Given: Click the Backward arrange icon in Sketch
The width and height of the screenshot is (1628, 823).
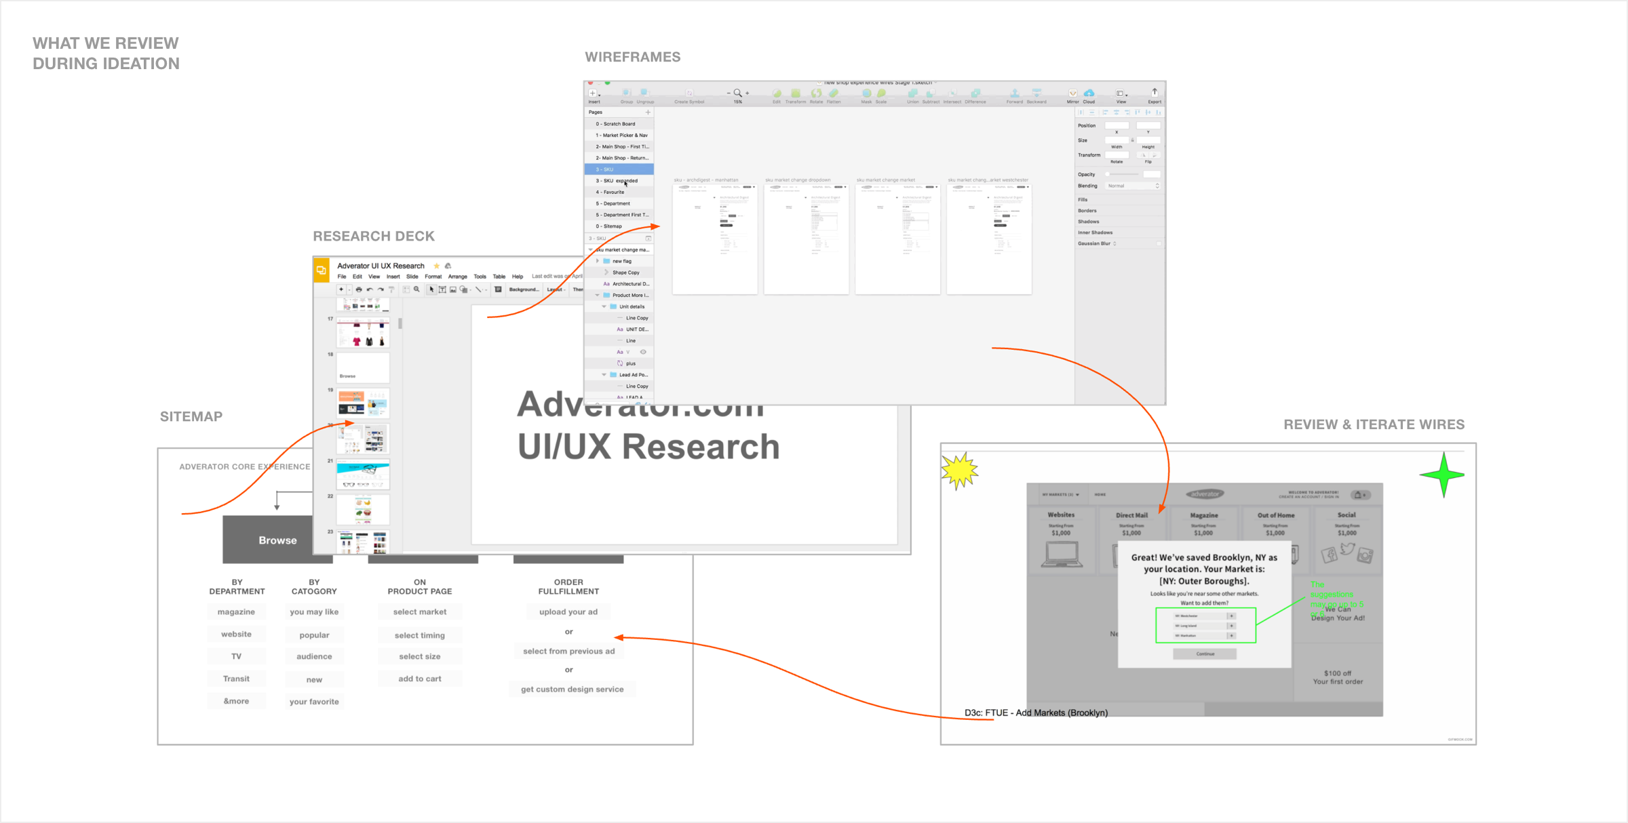Looking at the screenshot, I should [x=1036, y=94].
